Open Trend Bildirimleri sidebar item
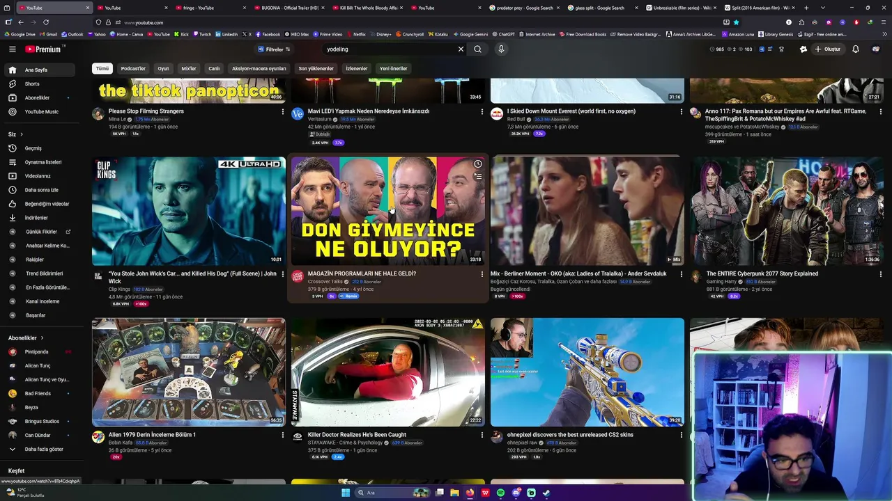This screenshot has height=501, width=892. (40, 273)
